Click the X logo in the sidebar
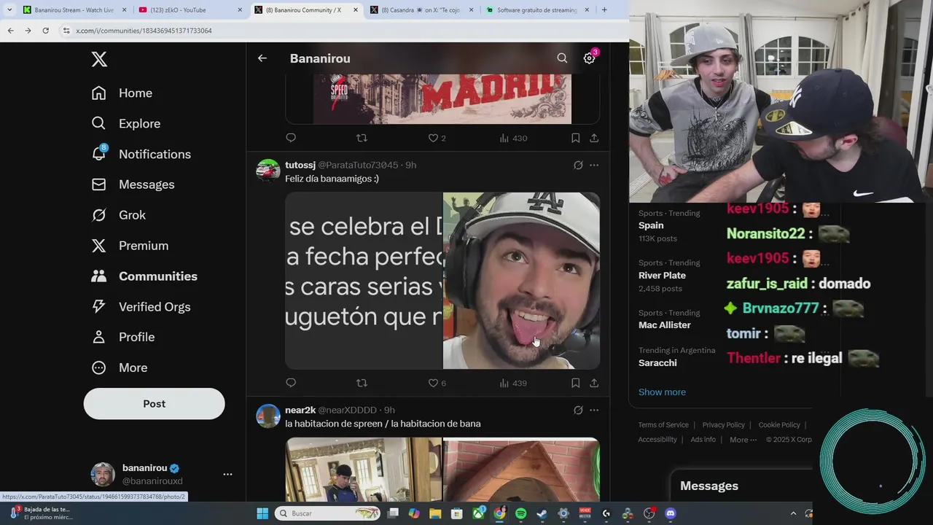The image size is (933, 525). 99,59
